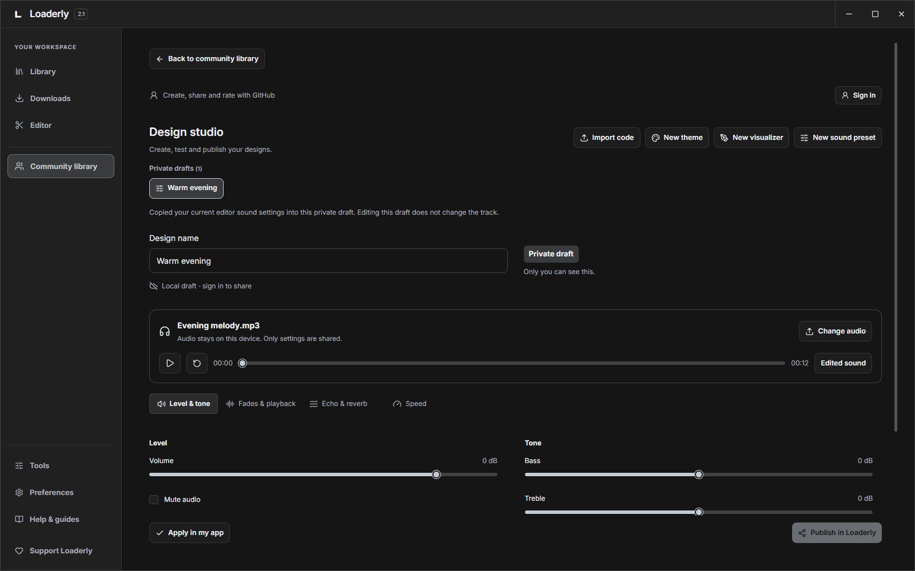Click the Loaderly logo icon
The width and height of the screenshot is (915, 571).
pyautogui.click(x=18, y=14)
